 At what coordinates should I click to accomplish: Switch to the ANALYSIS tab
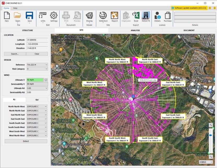[x=135, y=30]
